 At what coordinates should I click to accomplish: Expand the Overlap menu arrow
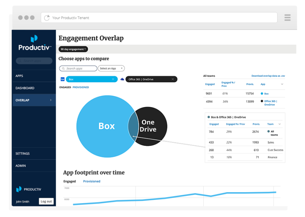point(51,100)
